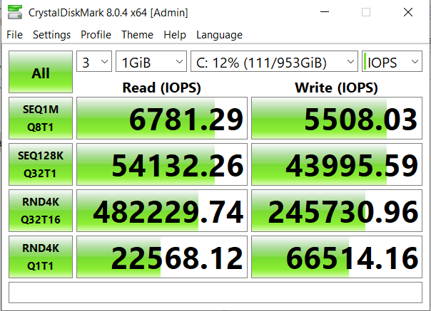Start the SEQ1M Q8T1 test

(41, 119)
